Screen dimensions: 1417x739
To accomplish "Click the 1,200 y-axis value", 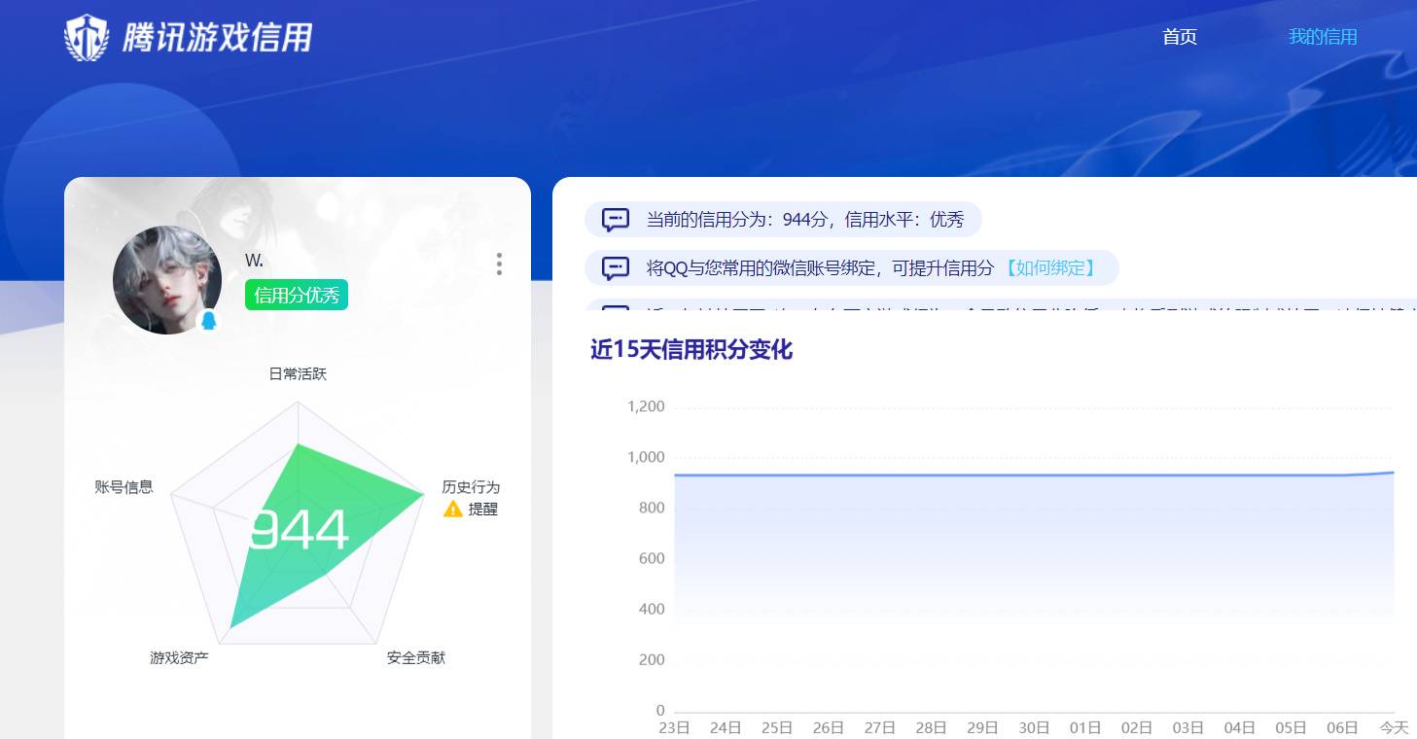I will 646,406.
